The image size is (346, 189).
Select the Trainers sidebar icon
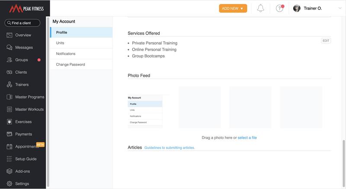tap(9, 85)
